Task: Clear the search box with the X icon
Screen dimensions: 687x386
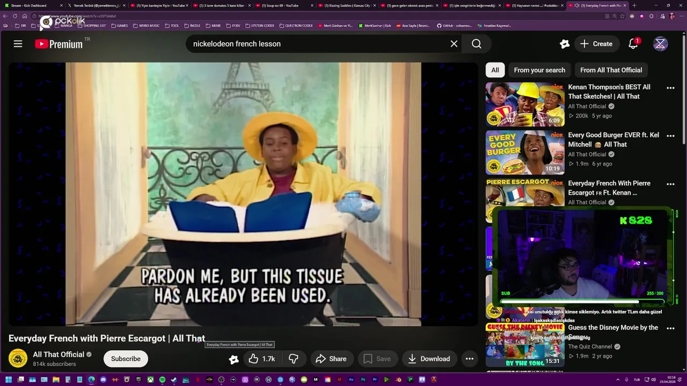Action: pos(454,44)
